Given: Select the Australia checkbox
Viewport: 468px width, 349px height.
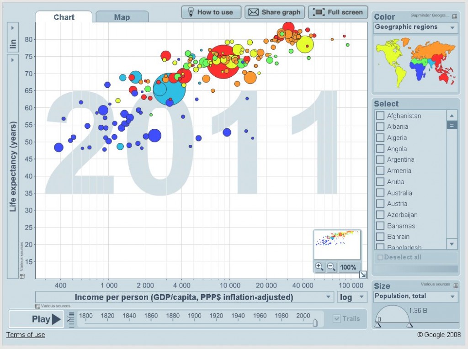Looking at the screenshot, I should (x=380, y=193).
